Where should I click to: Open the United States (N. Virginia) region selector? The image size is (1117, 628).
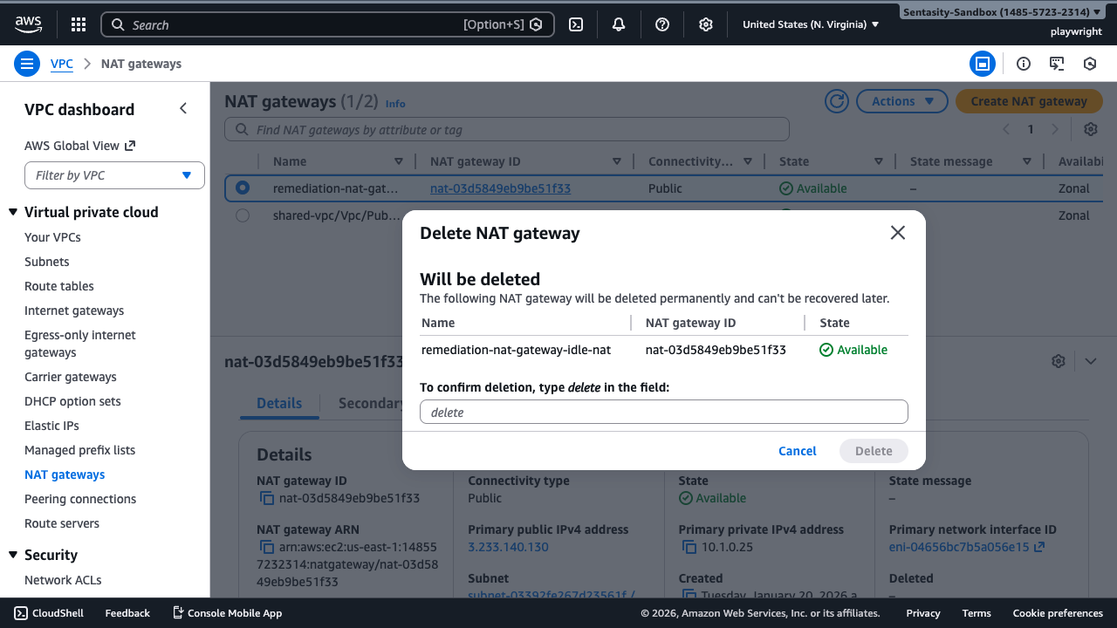click(x=807, y=24)
